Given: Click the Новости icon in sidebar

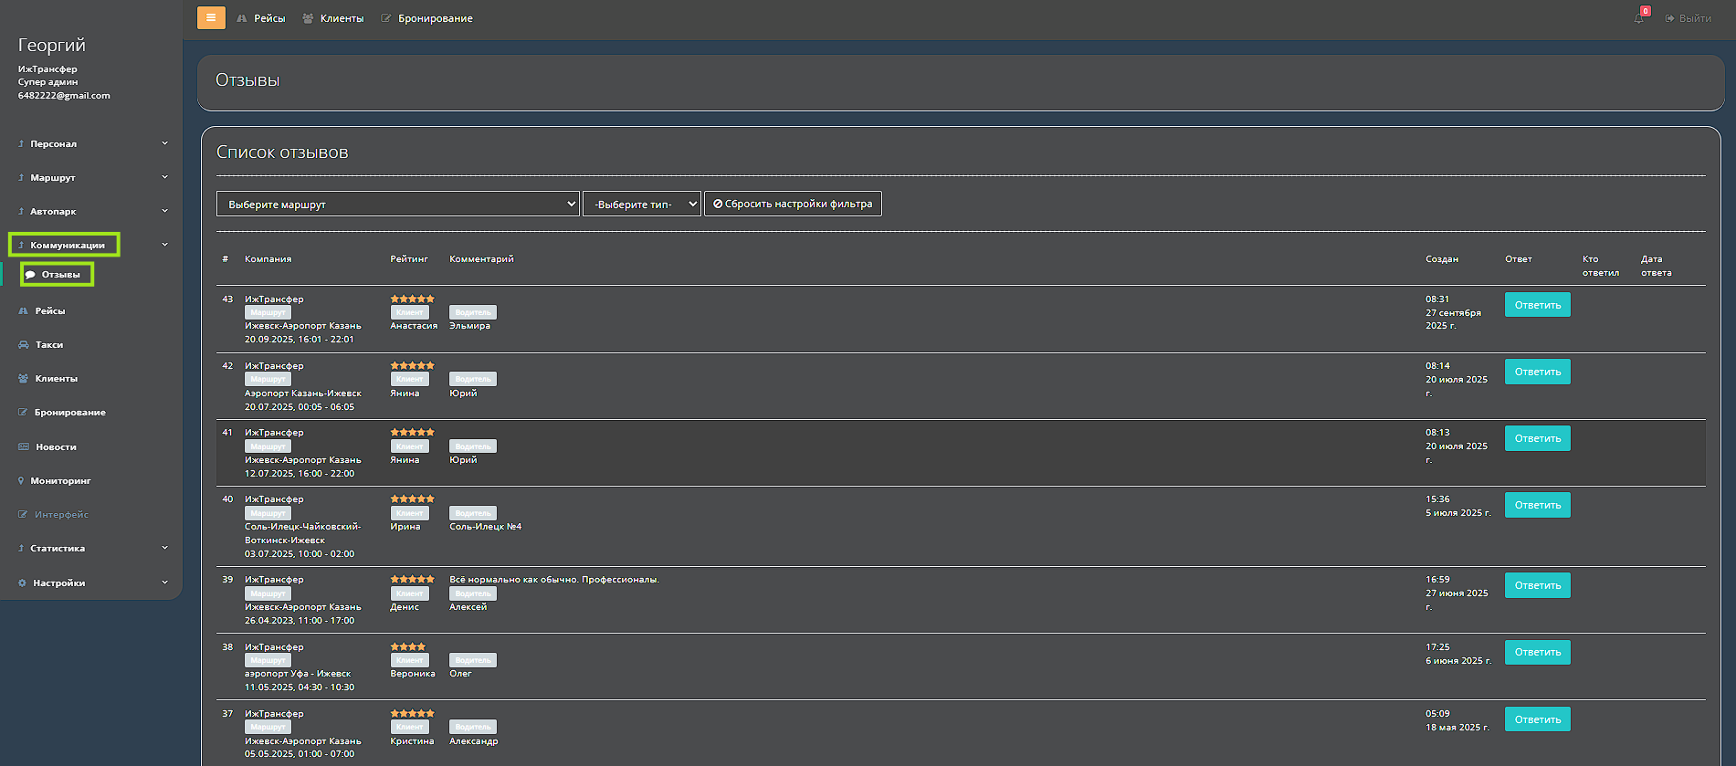Looking at the screenshot, I should point(24,447).
